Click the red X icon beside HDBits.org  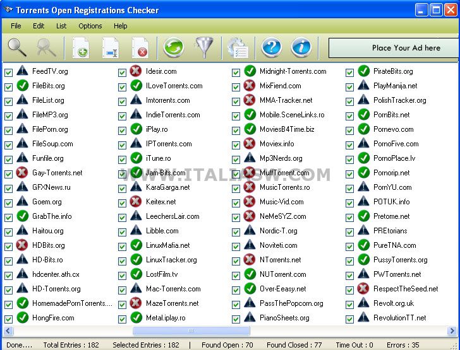22,245
